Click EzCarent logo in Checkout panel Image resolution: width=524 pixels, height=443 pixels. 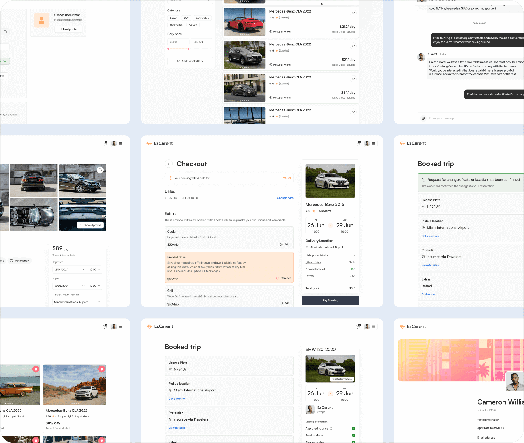tap(160, 143)
